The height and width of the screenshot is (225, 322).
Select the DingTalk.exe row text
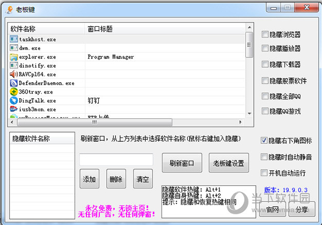pyautogui.click(x=38, y=100)
